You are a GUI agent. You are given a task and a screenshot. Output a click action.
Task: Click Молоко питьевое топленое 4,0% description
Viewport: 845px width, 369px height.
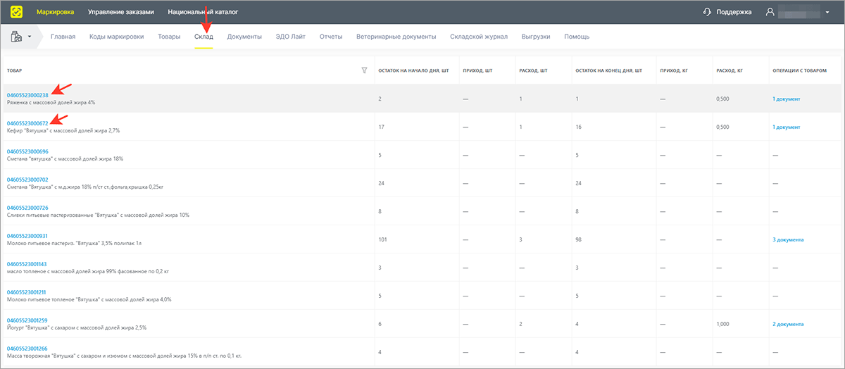pyautogui.click(x=89, y=300)
